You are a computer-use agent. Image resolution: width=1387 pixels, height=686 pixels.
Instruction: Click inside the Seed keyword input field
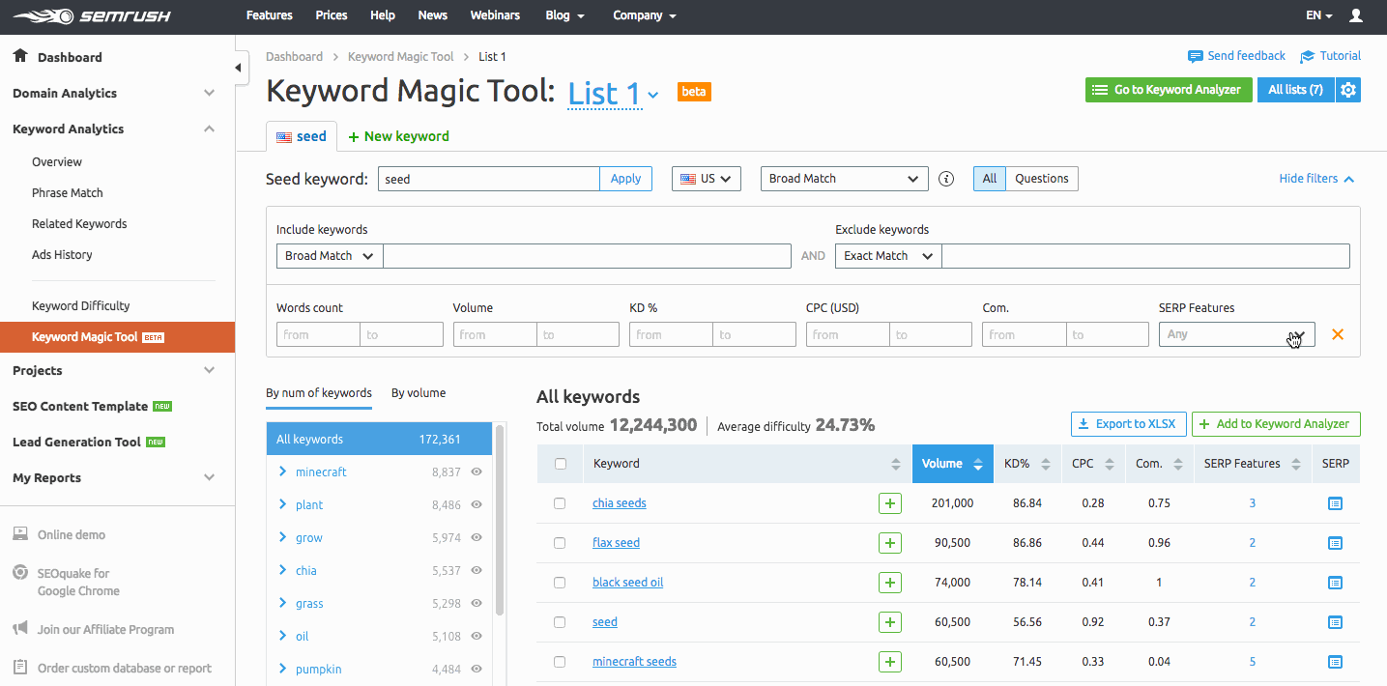(488, 178)
